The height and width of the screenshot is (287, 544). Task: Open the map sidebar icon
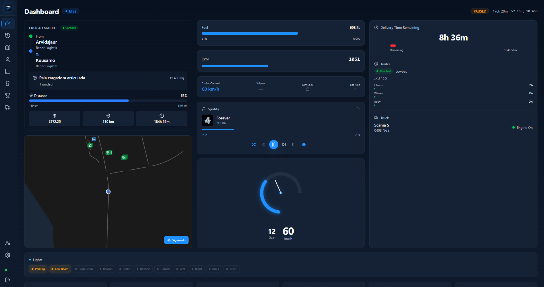point(8,48)
